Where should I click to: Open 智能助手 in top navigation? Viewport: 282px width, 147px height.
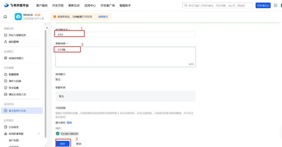[125, 5]
